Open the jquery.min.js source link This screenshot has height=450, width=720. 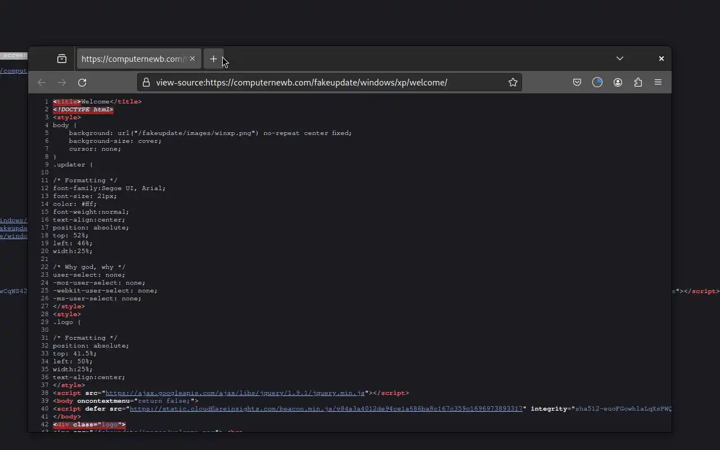pos(235,393)
